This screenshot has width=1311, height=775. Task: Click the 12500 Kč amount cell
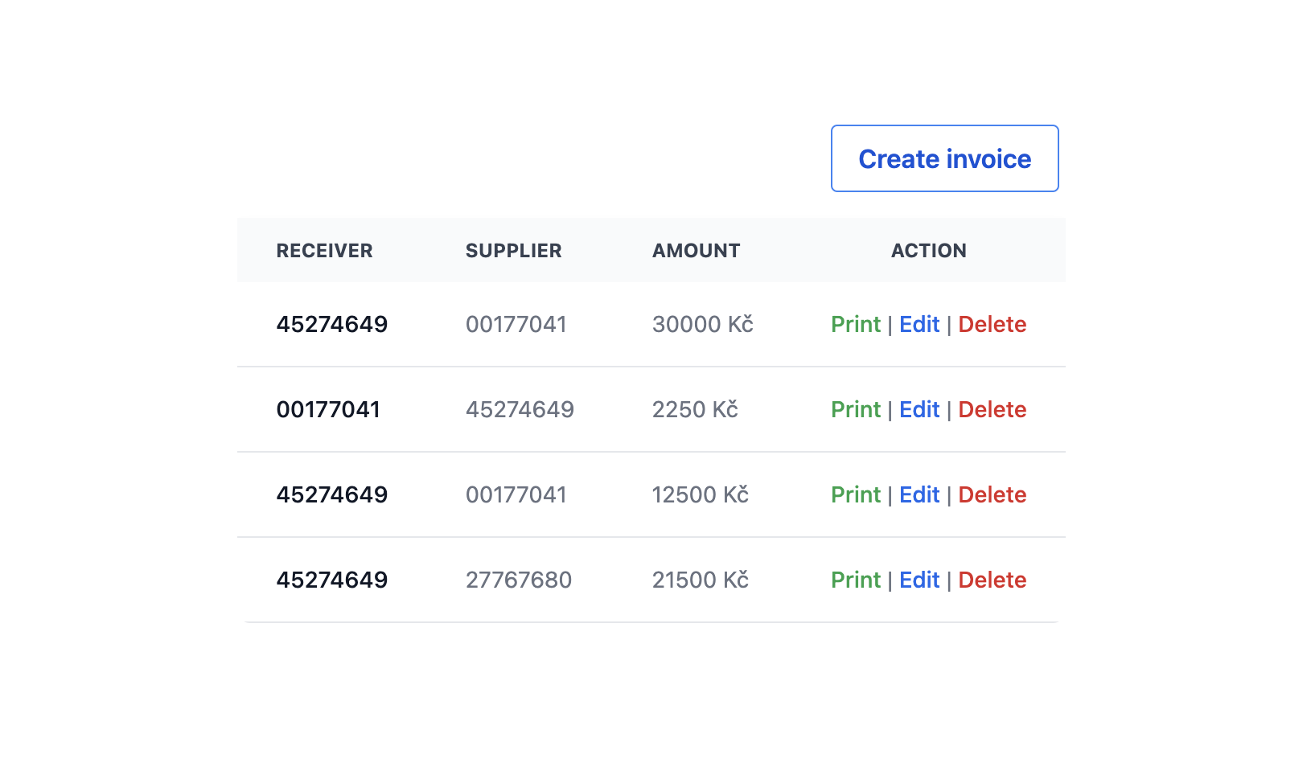coord(701,494)
